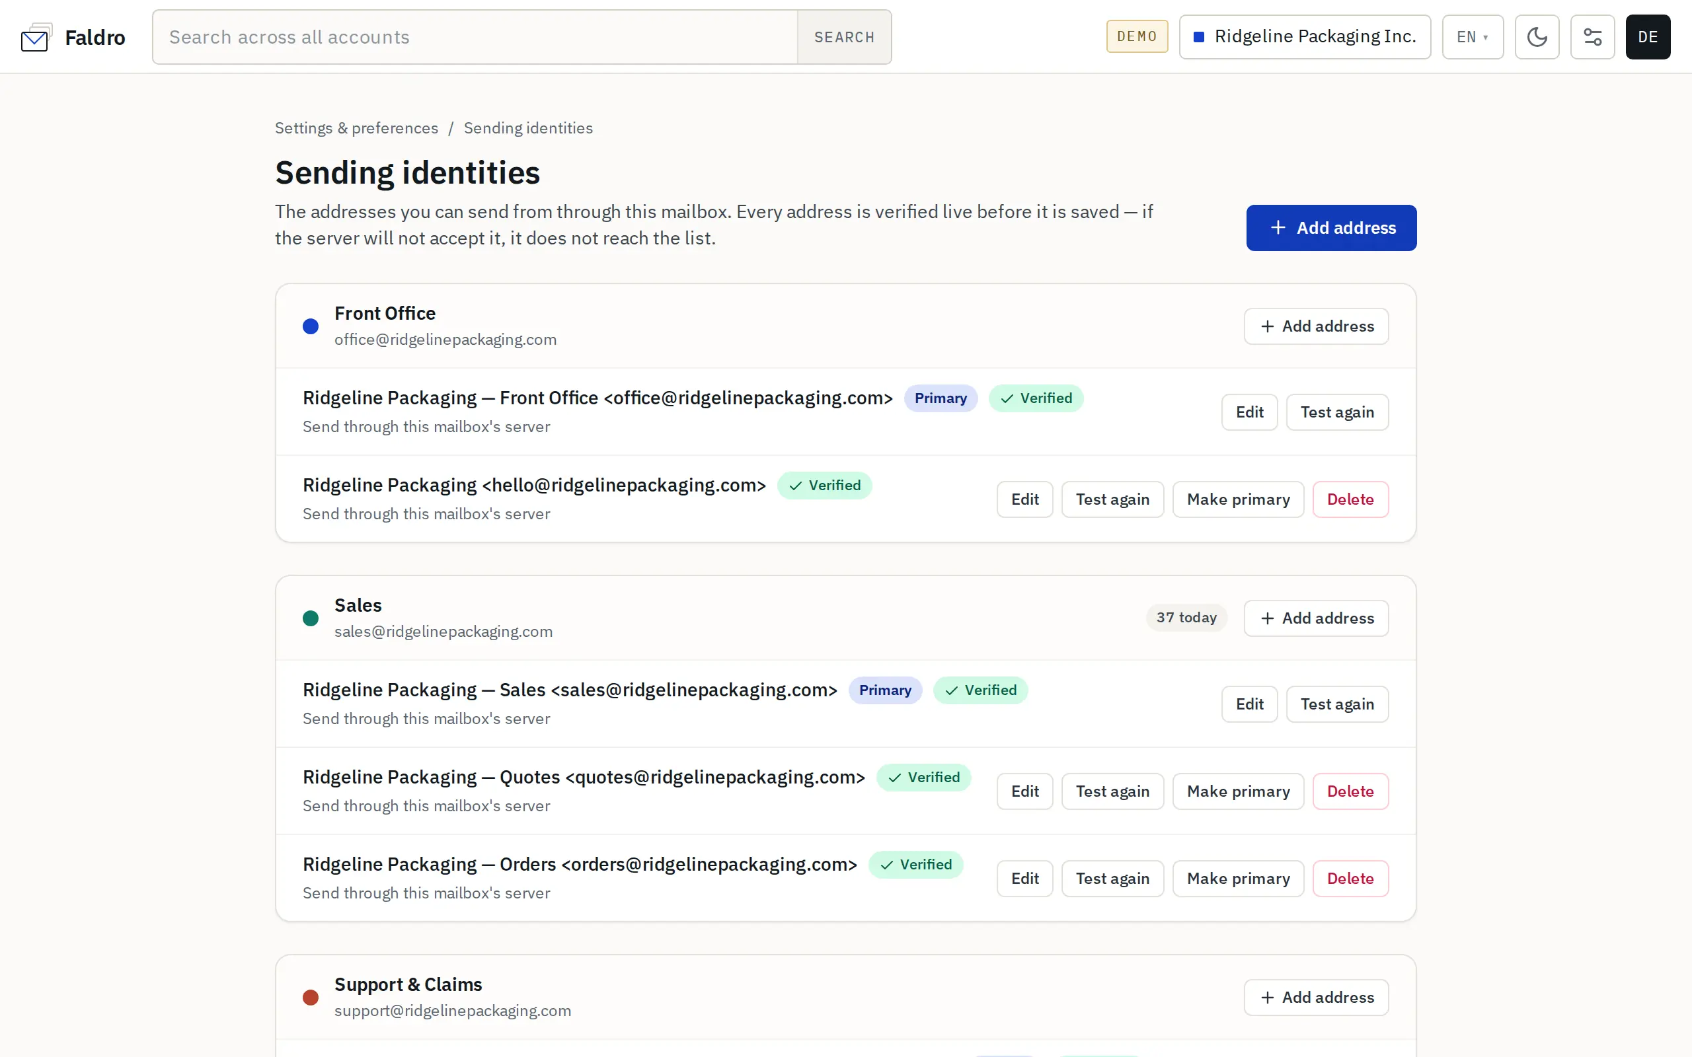Add address to Support & Claims mailbox
Viewport: 1692px width, 1057px height.
(x=1316, y=998)
